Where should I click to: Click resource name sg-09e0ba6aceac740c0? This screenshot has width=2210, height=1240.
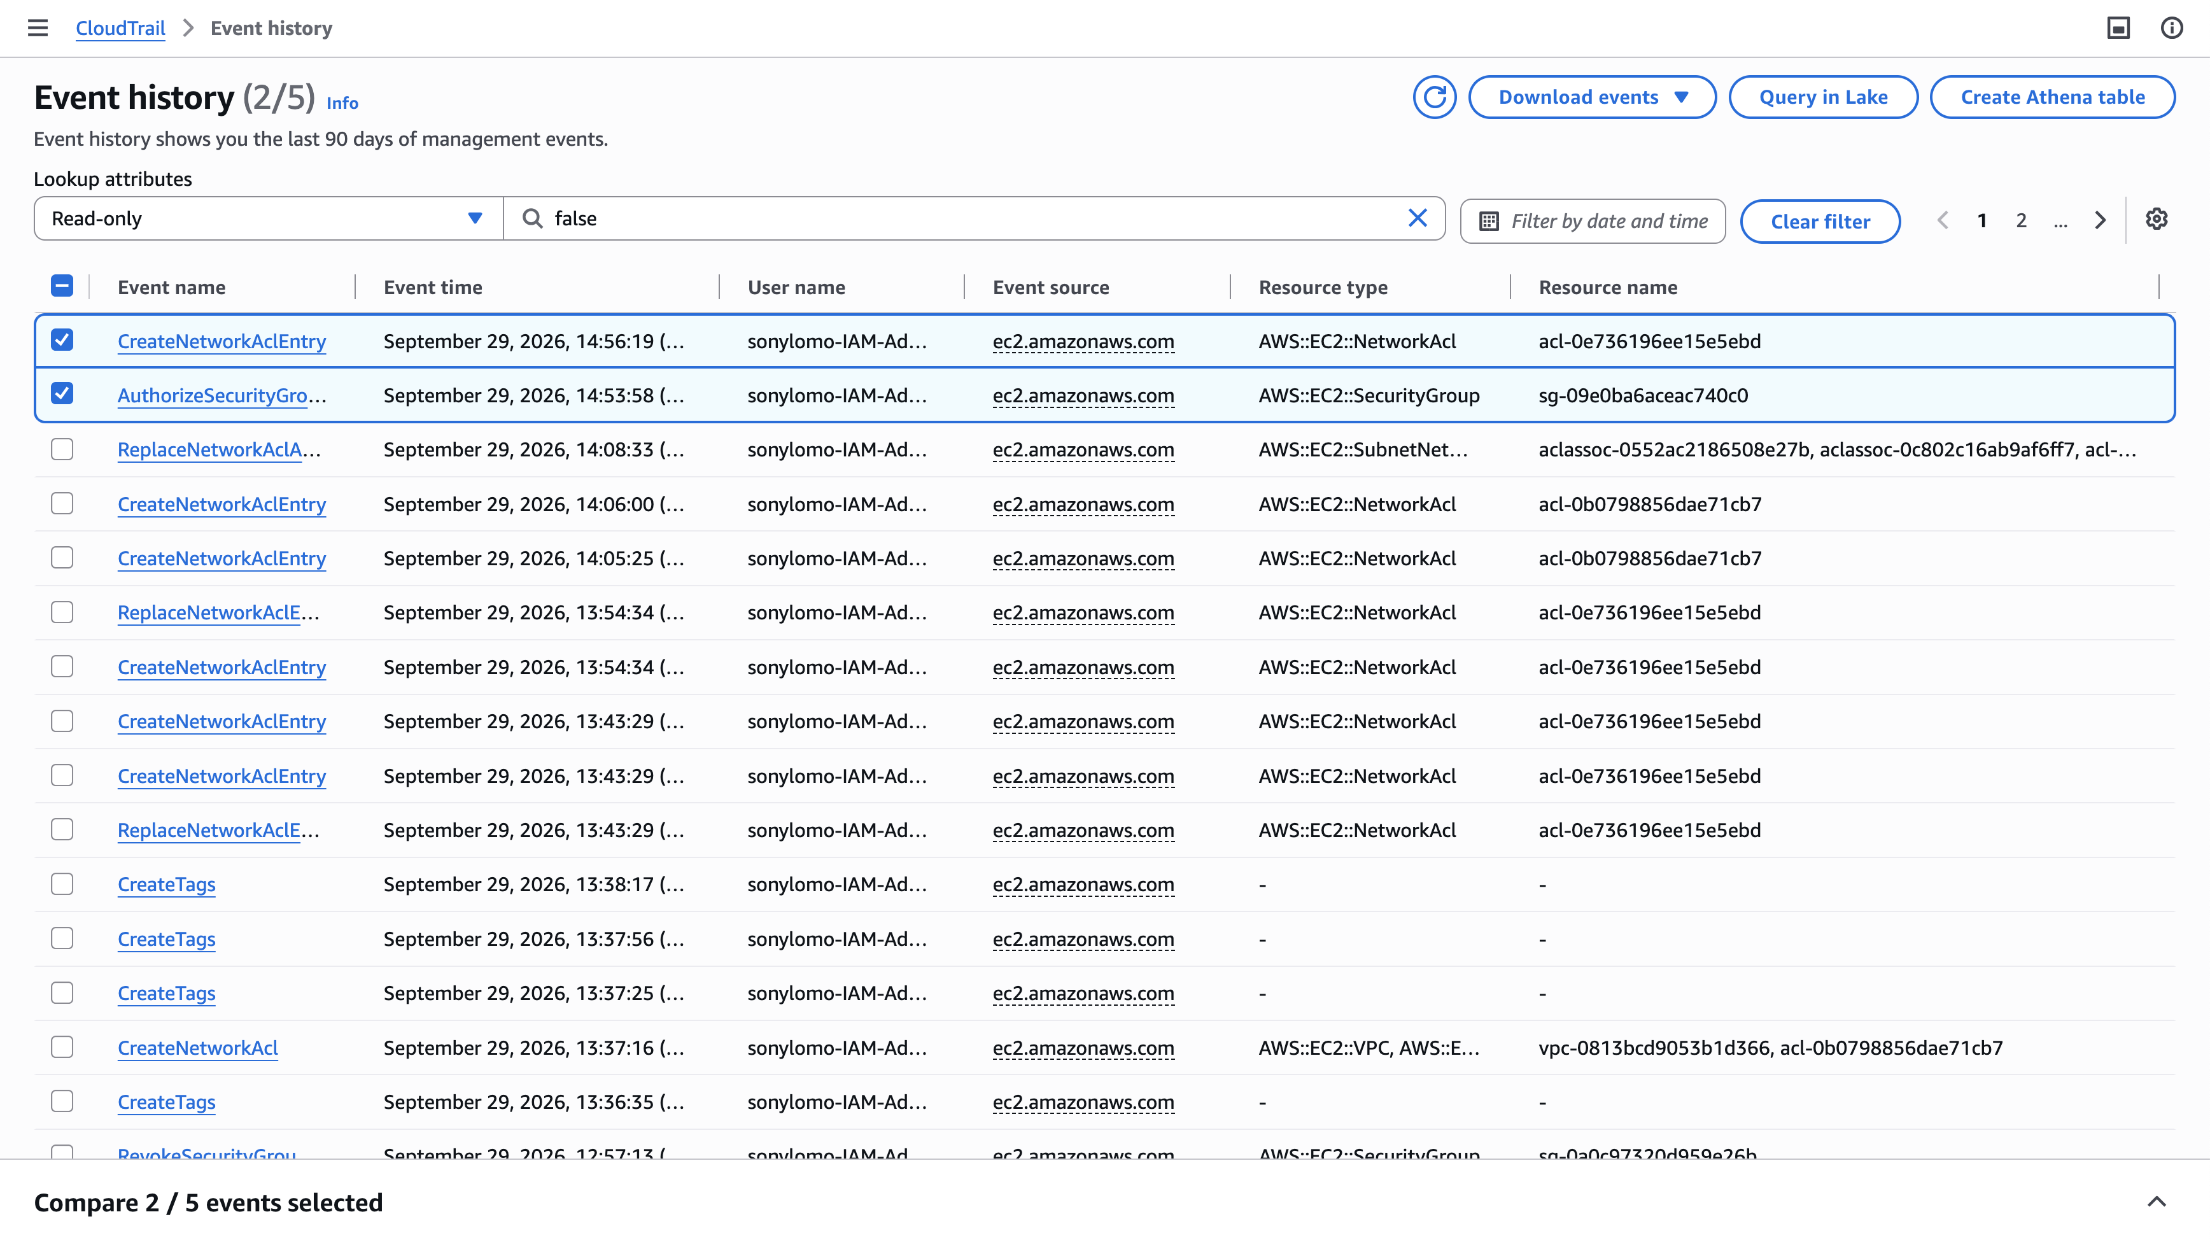point(1643,395)
